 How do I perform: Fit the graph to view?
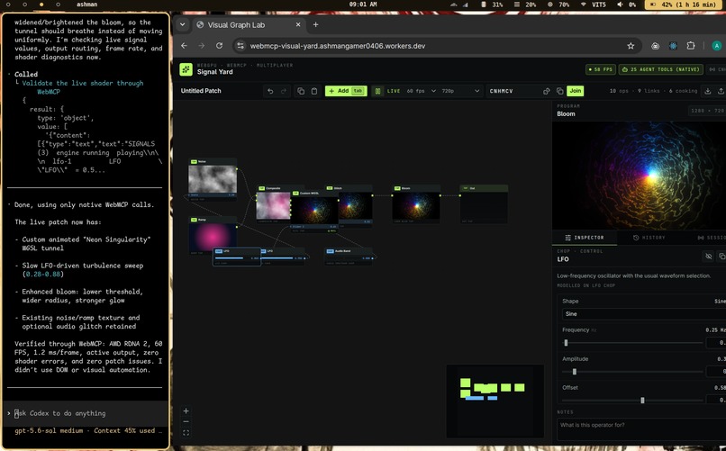(x=186, y=433)
